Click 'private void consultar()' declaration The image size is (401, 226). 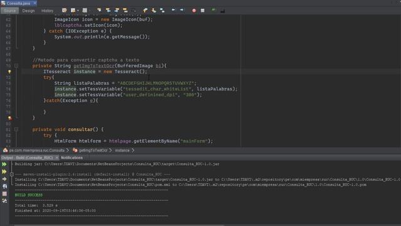pos(68,129)
